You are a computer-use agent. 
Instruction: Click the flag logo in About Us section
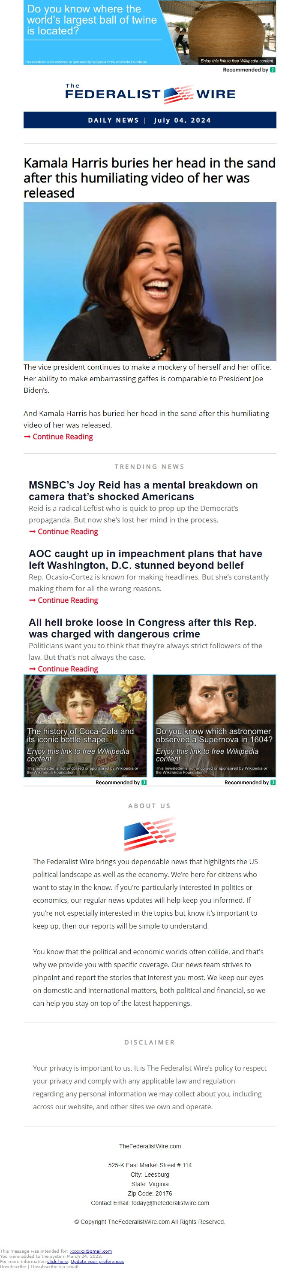[150, 835]
